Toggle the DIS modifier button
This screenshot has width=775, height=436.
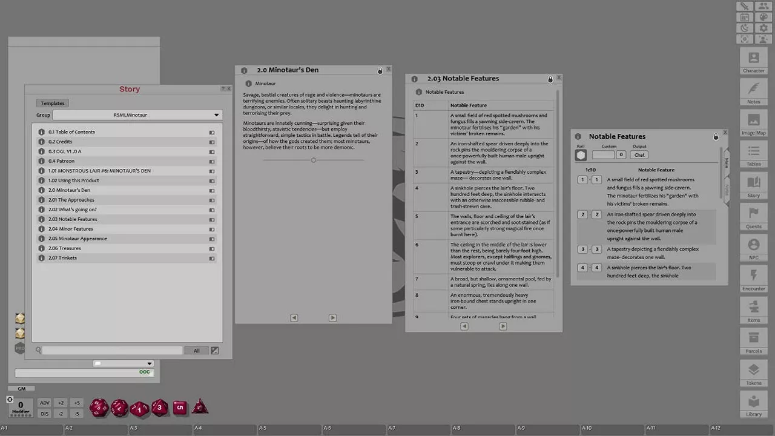click(45, 414)
